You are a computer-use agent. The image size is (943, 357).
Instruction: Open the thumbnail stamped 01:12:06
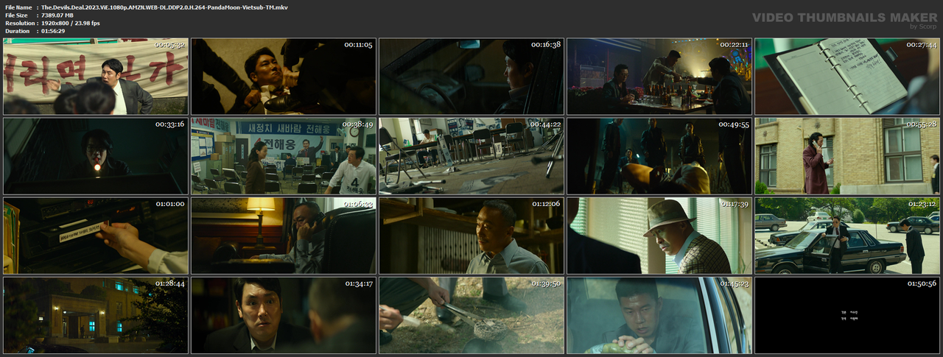(x=471, y=236)
